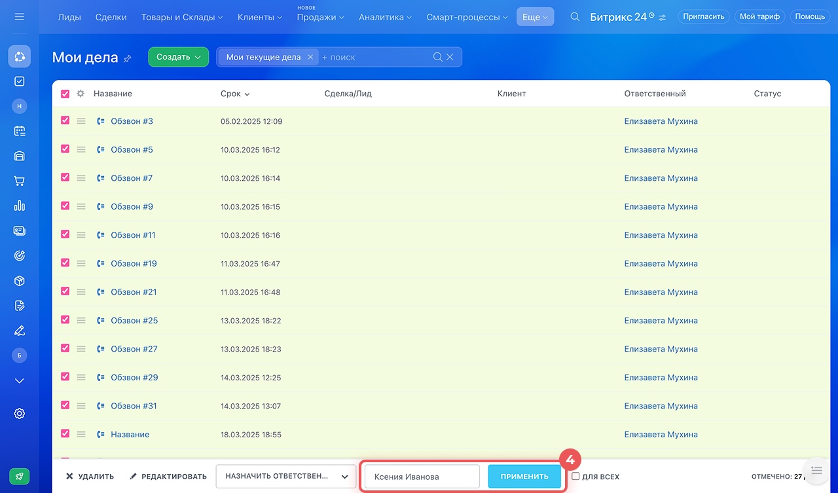The image size is (838, 493).
Task: Open the contact card sidebar icon
Action: tap(19, 230)
